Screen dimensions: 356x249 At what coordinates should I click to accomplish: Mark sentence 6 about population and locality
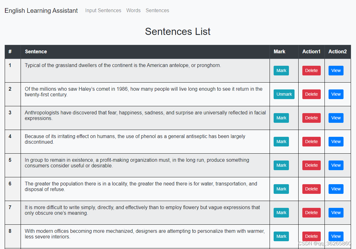(x=281, y=189)
